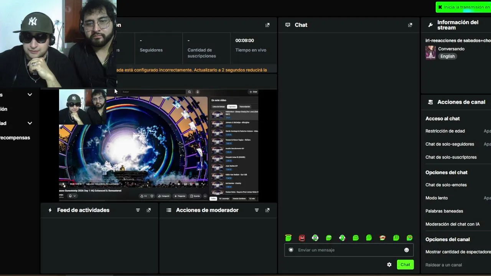Click the Acceso al chat heading
Screen dimensions: 491x276
point(443,118)
